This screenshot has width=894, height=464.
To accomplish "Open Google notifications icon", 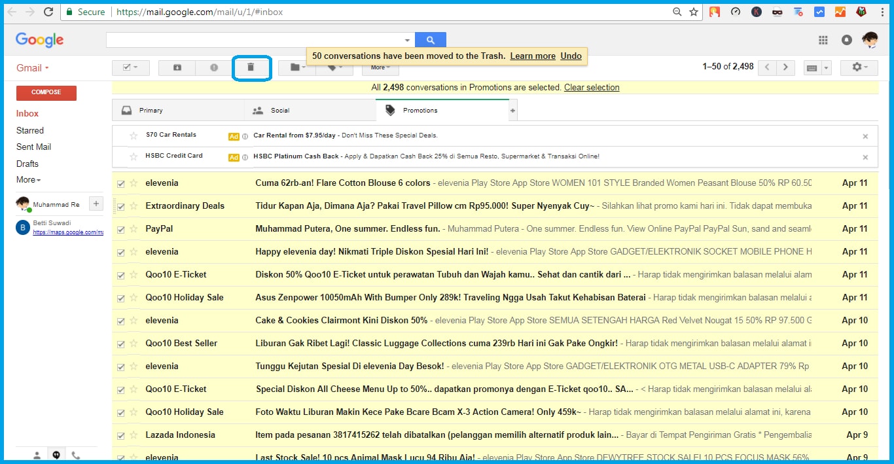I will click(846, 41).
